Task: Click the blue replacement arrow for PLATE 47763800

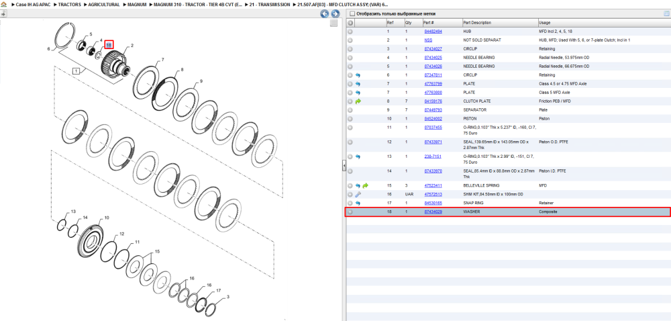Action: (358, 93)
